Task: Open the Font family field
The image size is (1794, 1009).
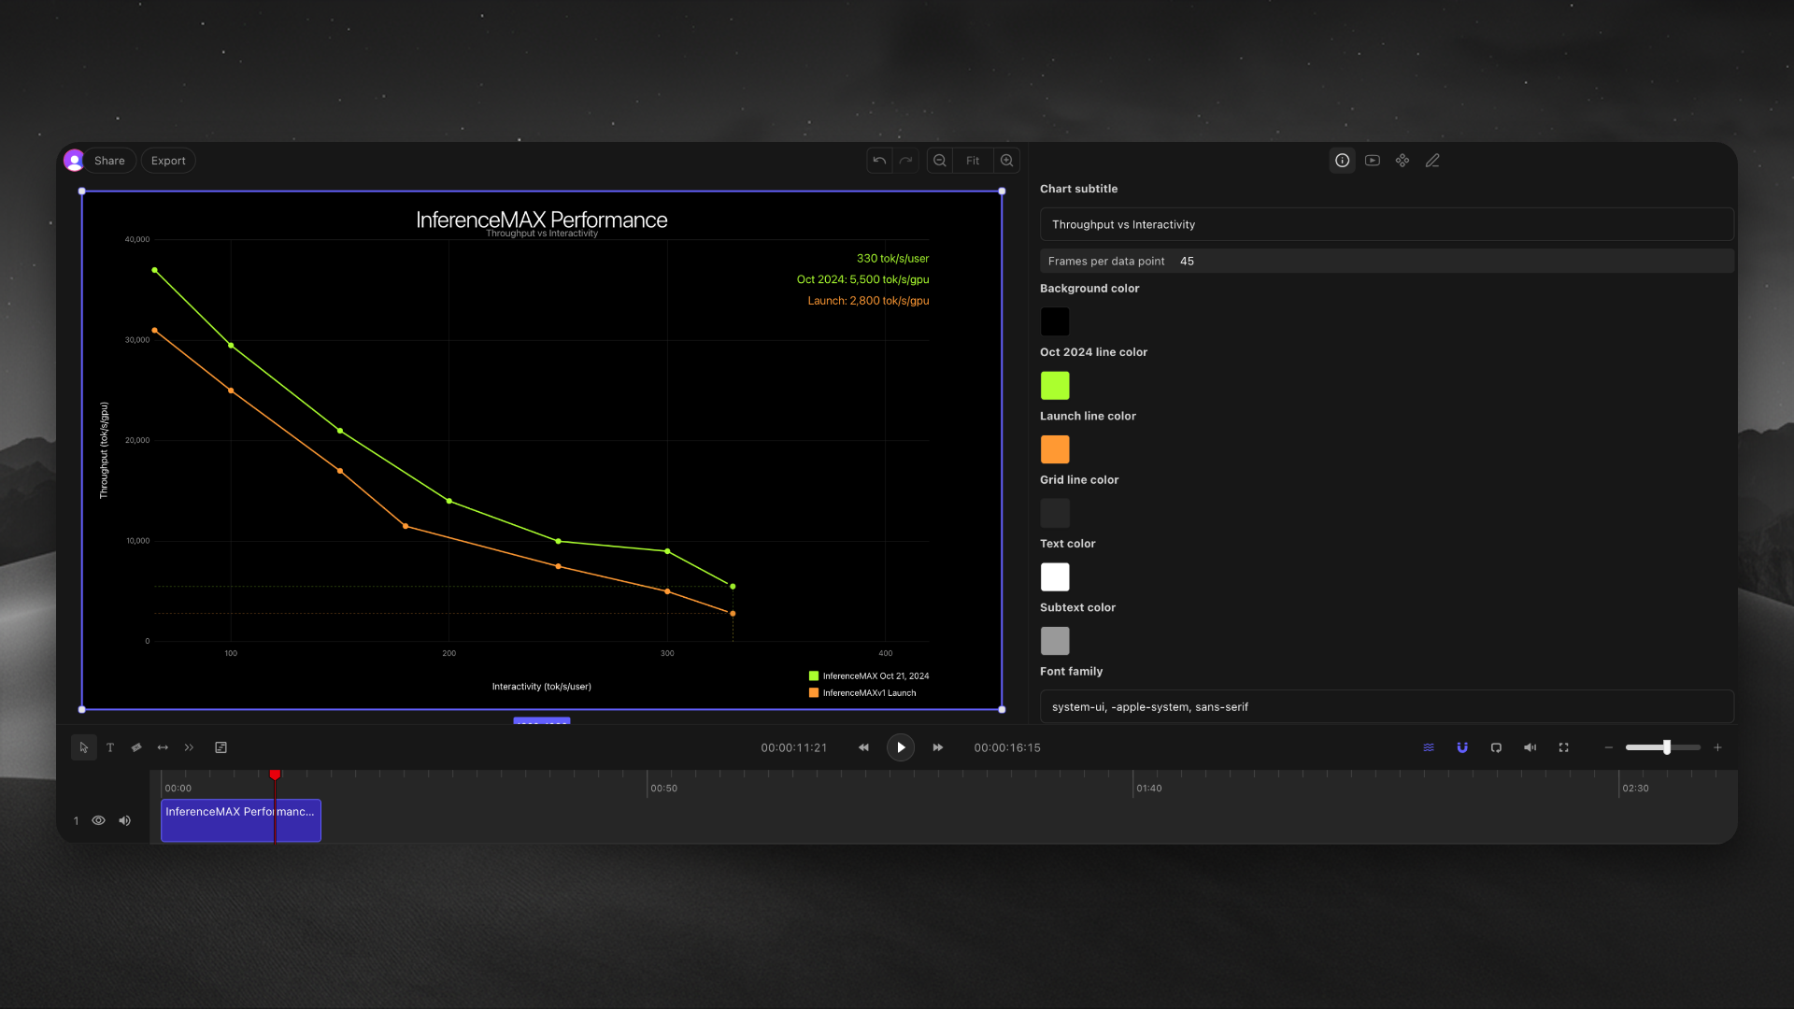Action: coord(1387,707)
